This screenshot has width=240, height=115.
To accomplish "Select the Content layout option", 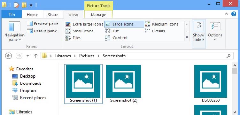I will [116, 38].
